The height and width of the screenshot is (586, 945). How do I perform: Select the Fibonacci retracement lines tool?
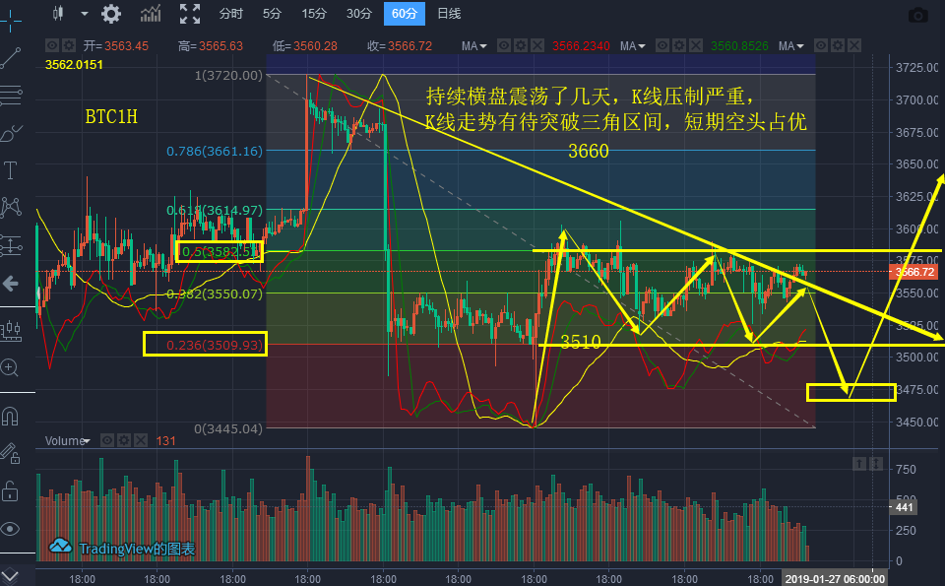[11, 96]
